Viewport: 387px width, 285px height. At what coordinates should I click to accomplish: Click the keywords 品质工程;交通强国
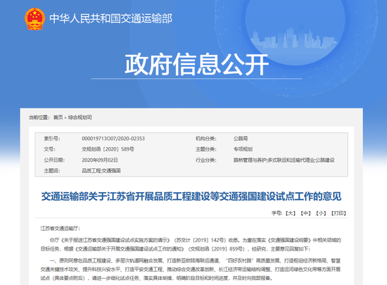click(x=101, y=171)
